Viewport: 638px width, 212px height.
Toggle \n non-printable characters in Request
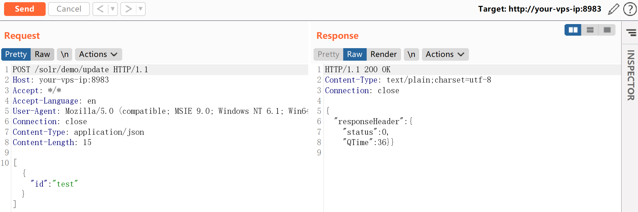[65, 54]
